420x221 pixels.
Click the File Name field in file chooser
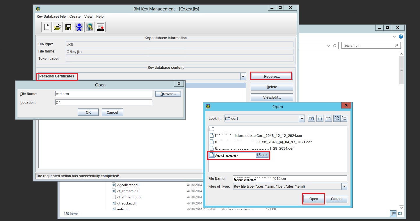(x=290, y=178)
